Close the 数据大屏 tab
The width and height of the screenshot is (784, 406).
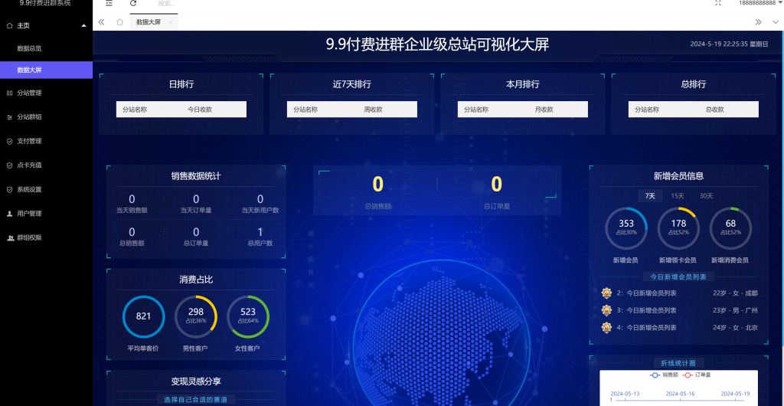(x=171, y=22)
